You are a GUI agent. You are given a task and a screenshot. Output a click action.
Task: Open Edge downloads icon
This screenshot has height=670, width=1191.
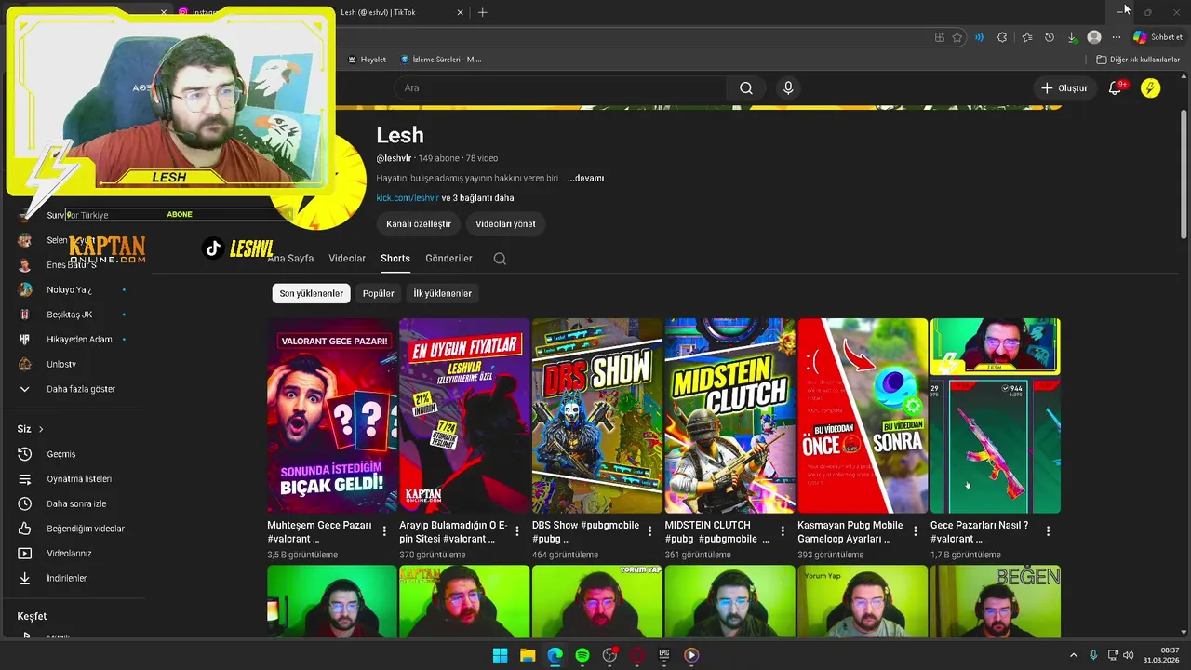coord(1072,37)
